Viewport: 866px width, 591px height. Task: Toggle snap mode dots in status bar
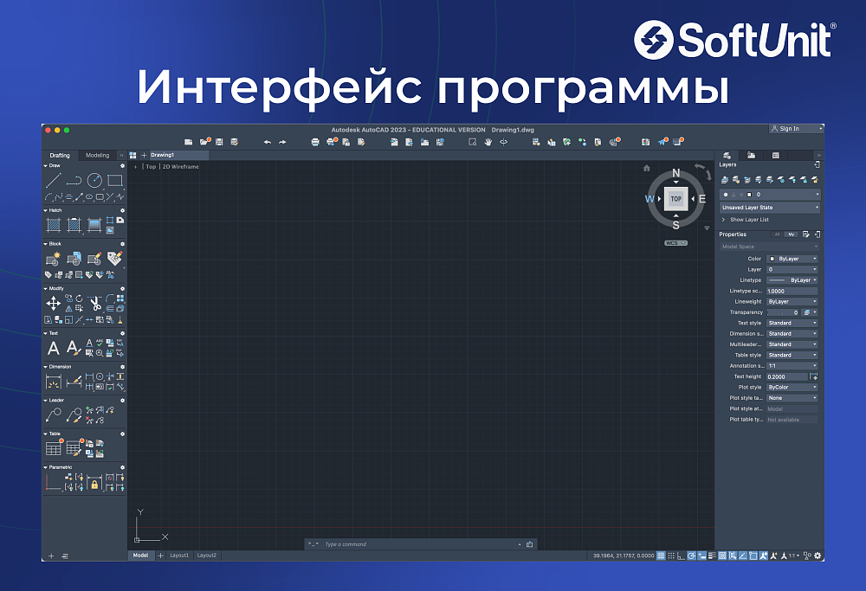[671, 556]
